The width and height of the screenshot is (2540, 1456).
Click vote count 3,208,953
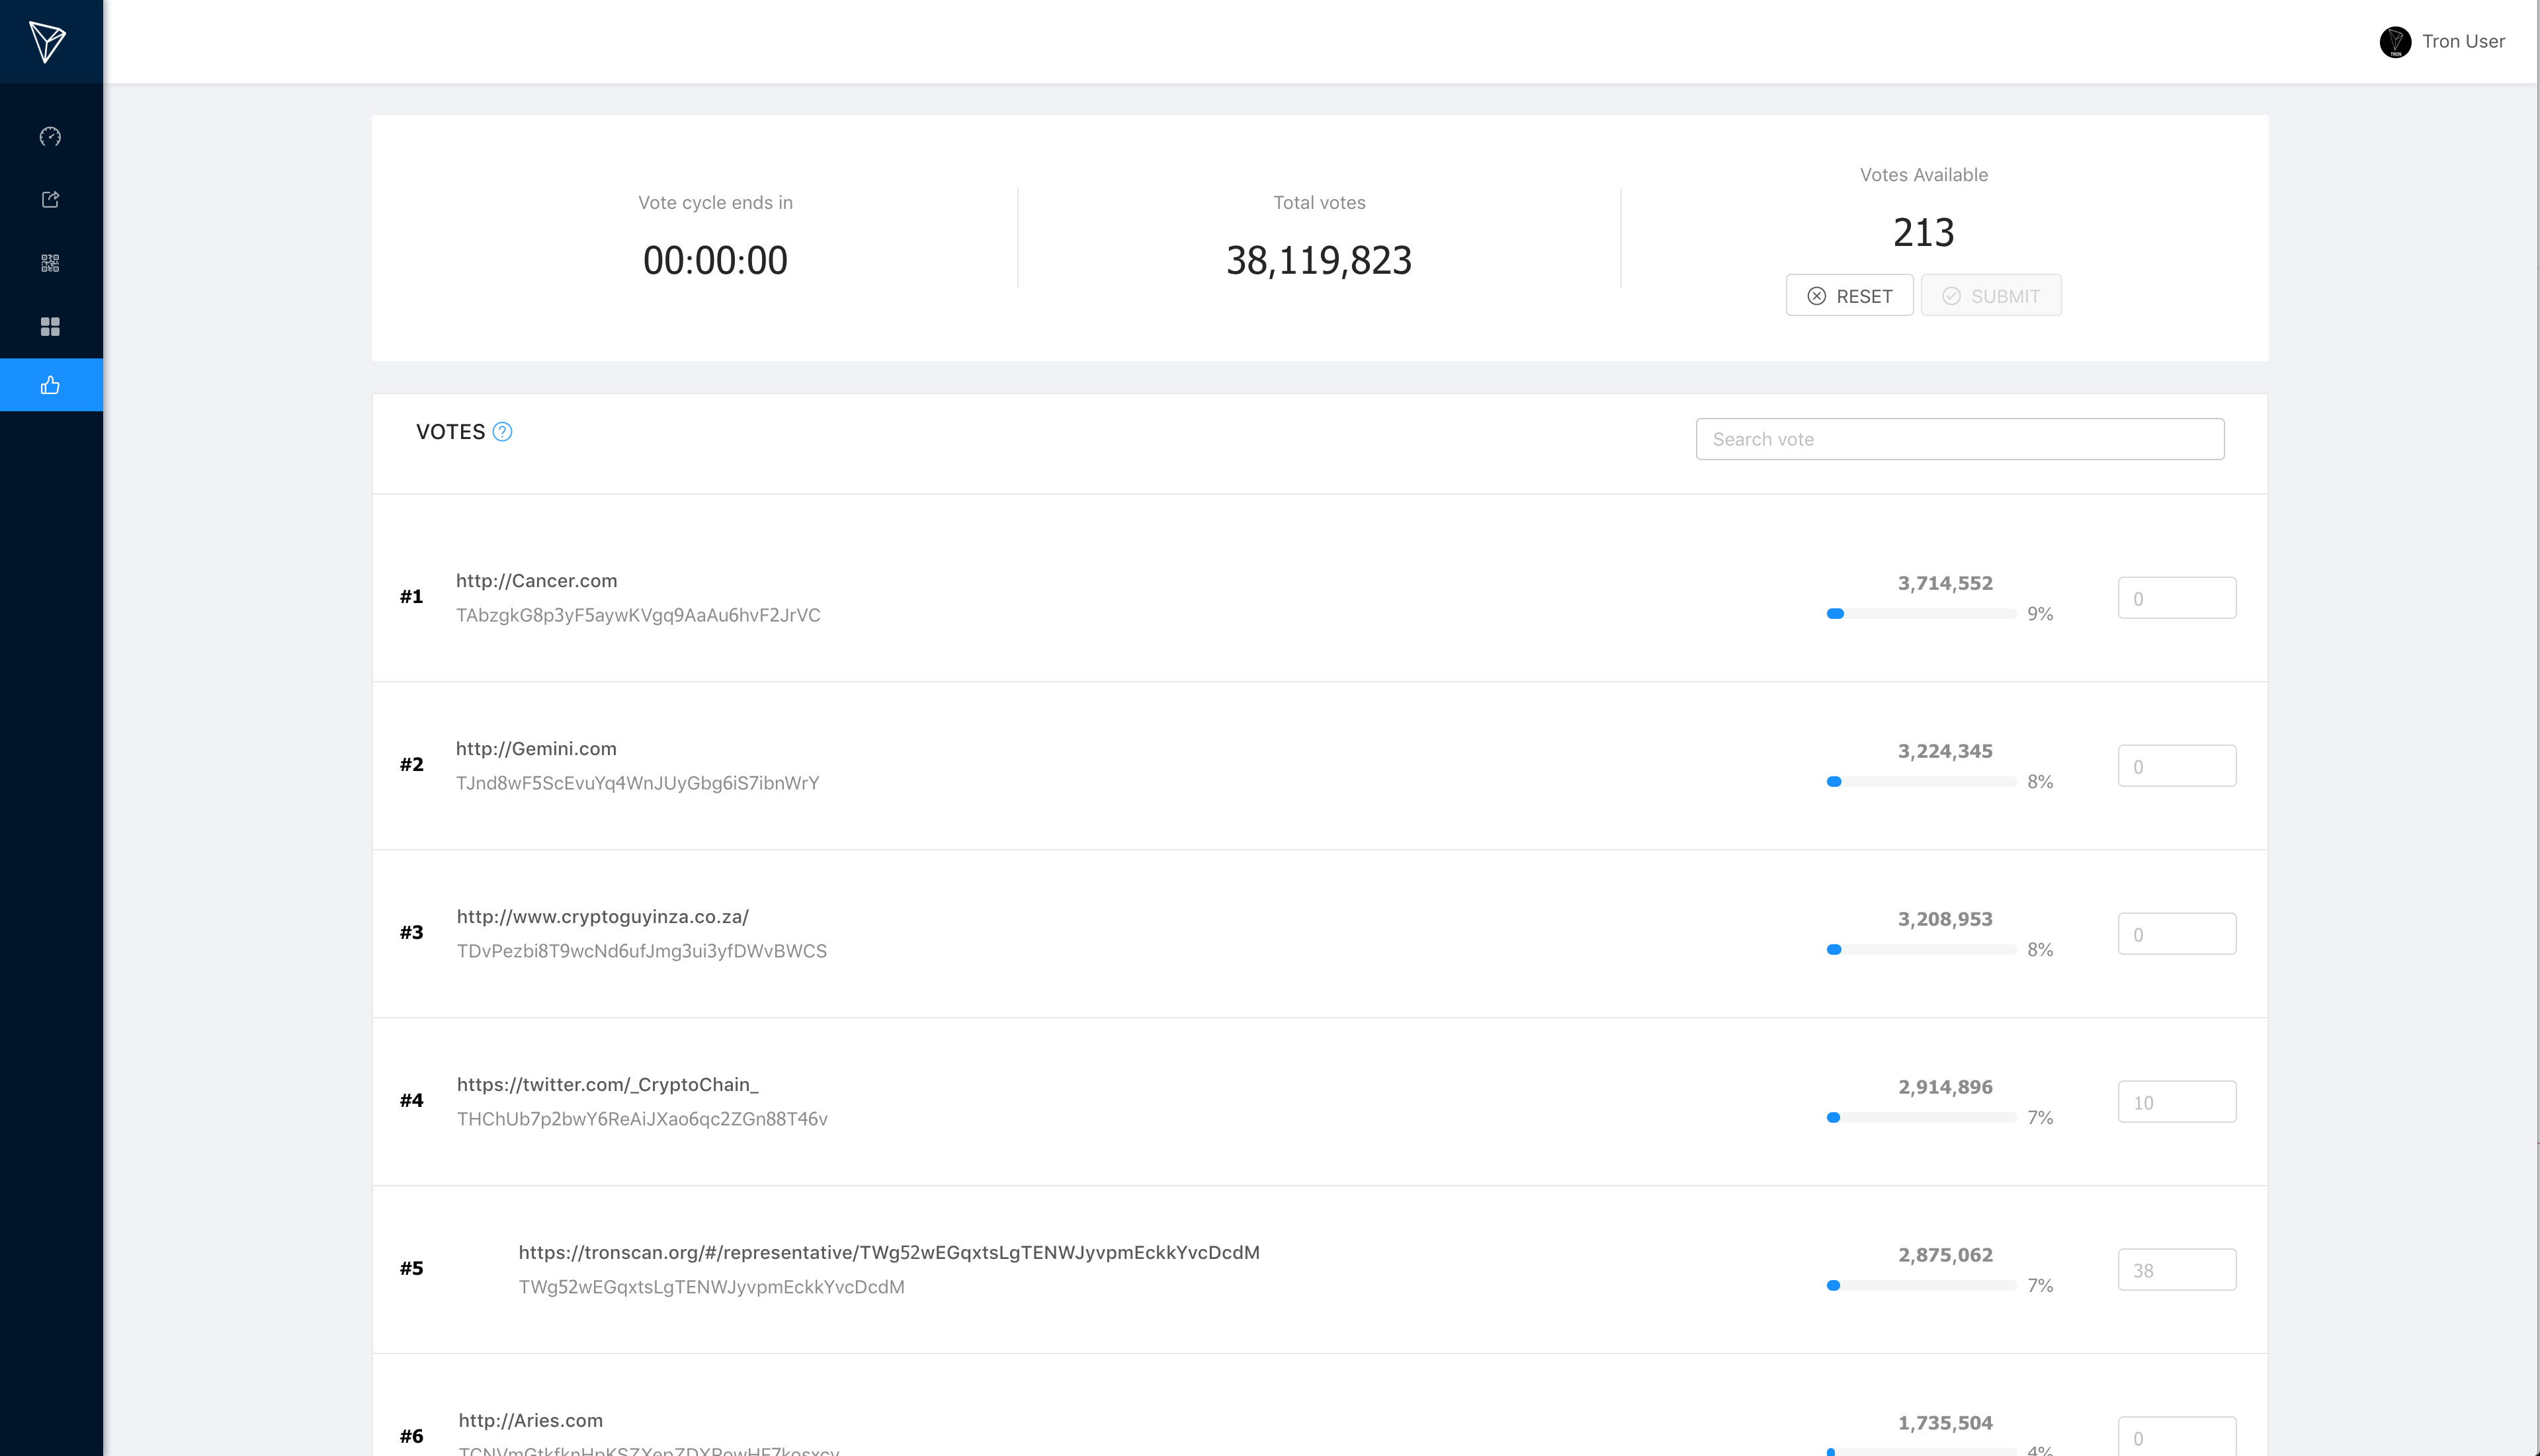[x=1945, y=919]
